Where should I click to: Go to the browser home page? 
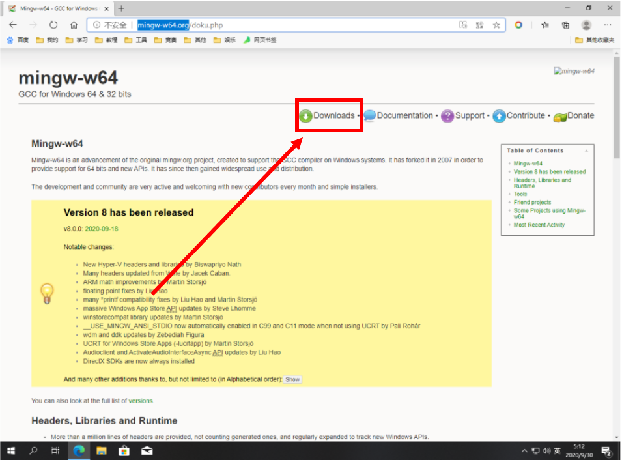74,25
